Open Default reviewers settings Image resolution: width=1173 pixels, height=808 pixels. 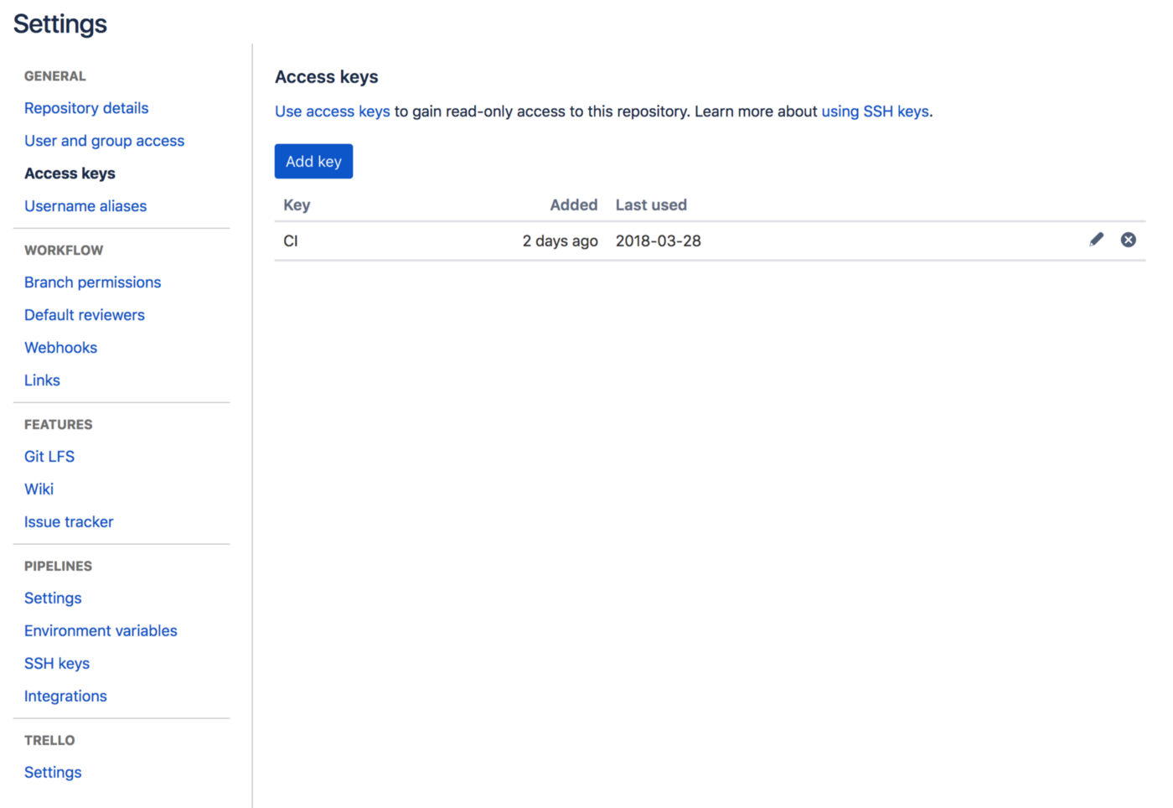click(x=85, y=315)
